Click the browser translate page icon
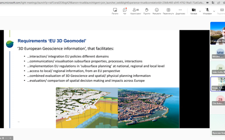The width and height of the screenshot is (225, 140). (x=213, y=3)
